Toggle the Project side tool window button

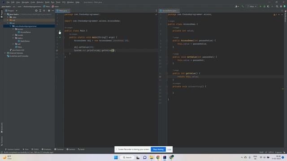(x=2, y=13)
